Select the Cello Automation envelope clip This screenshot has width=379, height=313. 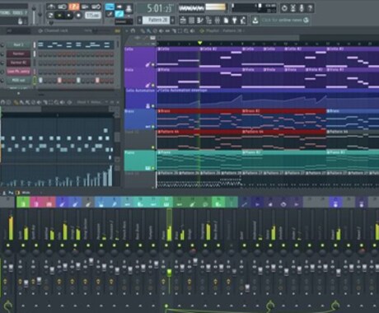click(268, 98)
